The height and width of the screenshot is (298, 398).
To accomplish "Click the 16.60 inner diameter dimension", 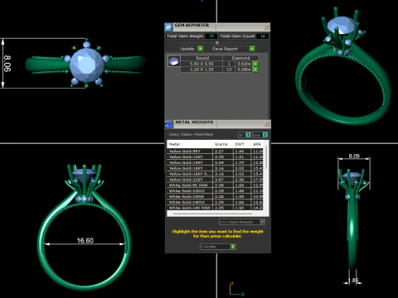I will coord(85,241).
